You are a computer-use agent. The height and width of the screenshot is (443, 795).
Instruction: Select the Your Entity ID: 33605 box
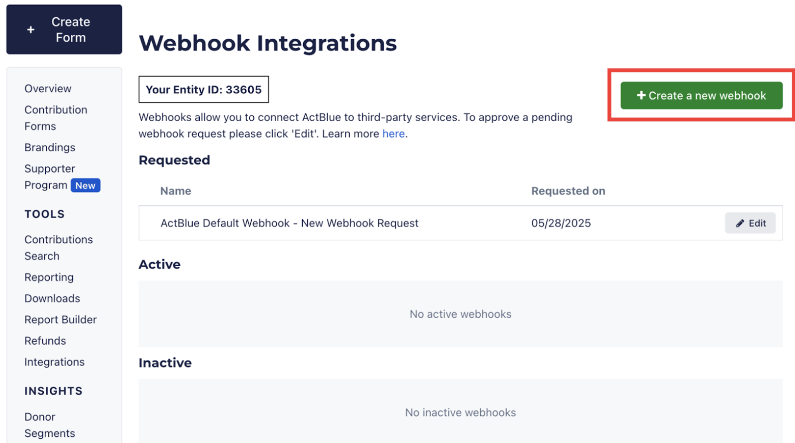(204, 90)
